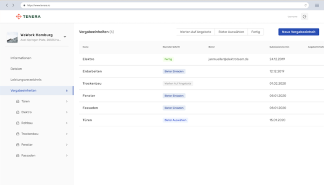The height and width of the screenshot is (185, 324).
Task: Click the Fassaden package icon in sidebar
Action: (x=18, y=155)
